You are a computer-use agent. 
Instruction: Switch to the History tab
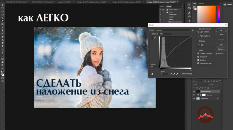[x=162, y=6]
